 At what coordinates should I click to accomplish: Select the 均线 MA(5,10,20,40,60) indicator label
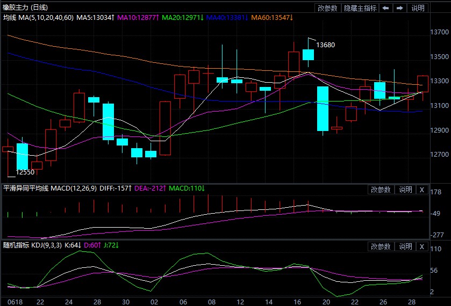38,18
